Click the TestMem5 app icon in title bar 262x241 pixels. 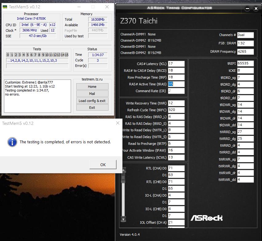5,7
